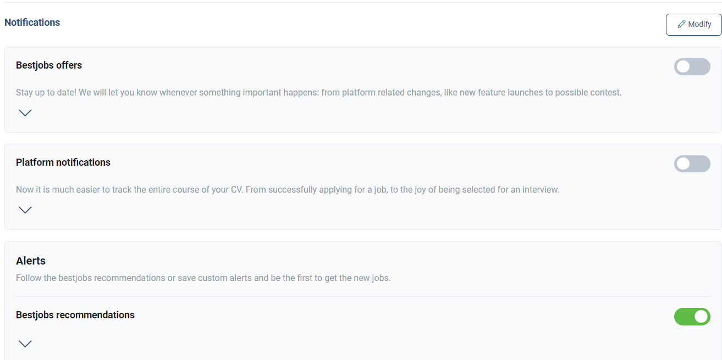The height and width of the screenshot is (360, 722).
Task: Click the 'Now it is much easier' description
Action: pos(288,190)
